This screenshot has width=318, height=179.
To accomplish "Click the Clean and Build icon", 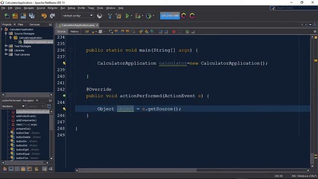I will [119, 16].
